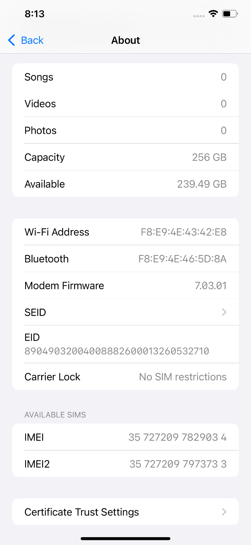Tap the Capacity 256 GB row
This screenshot has height=545, width=251.
point(125,157)
